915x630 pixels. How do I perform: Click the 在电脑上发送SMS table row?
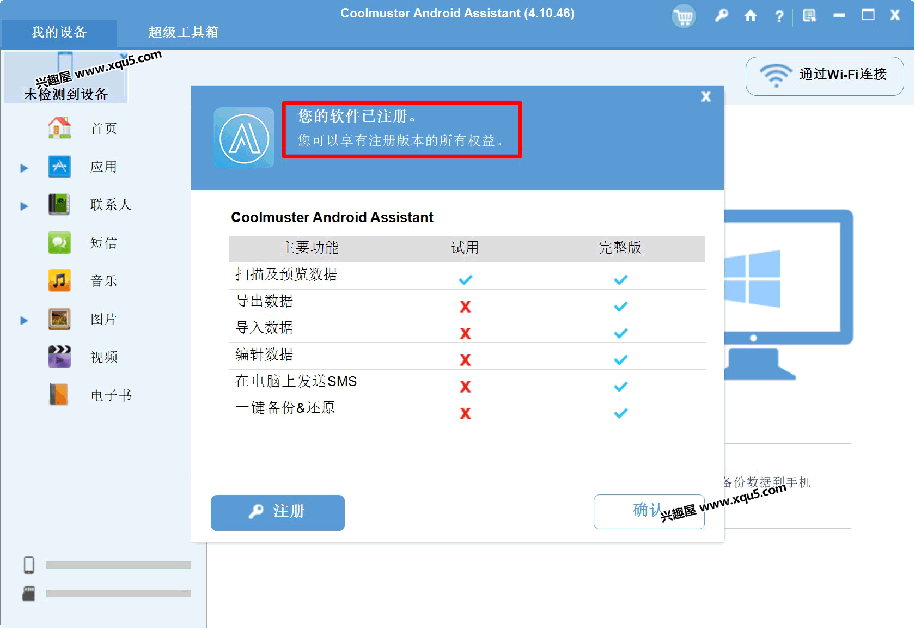[467, 383]
